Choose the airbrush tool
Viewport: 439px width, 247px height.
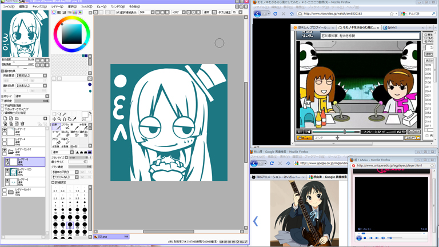[66, 126]
